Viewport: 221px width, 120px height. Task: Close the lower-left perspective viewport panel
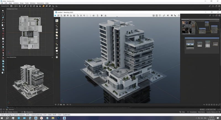point(52,58)
